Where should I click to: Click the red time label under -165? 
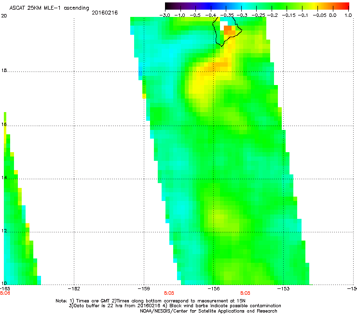5,293
